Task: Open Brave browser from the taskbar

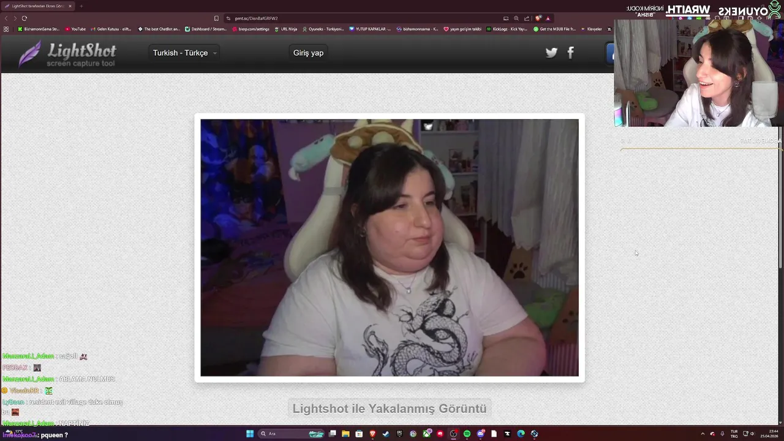Action: point(372,434)
